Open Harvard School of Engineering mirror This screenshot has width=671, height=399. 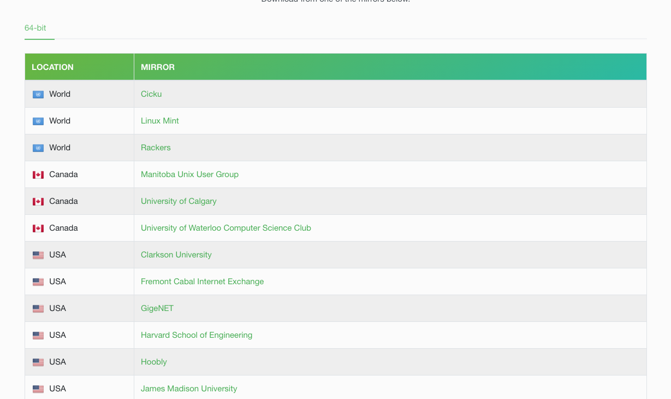[x=197, y=335]
